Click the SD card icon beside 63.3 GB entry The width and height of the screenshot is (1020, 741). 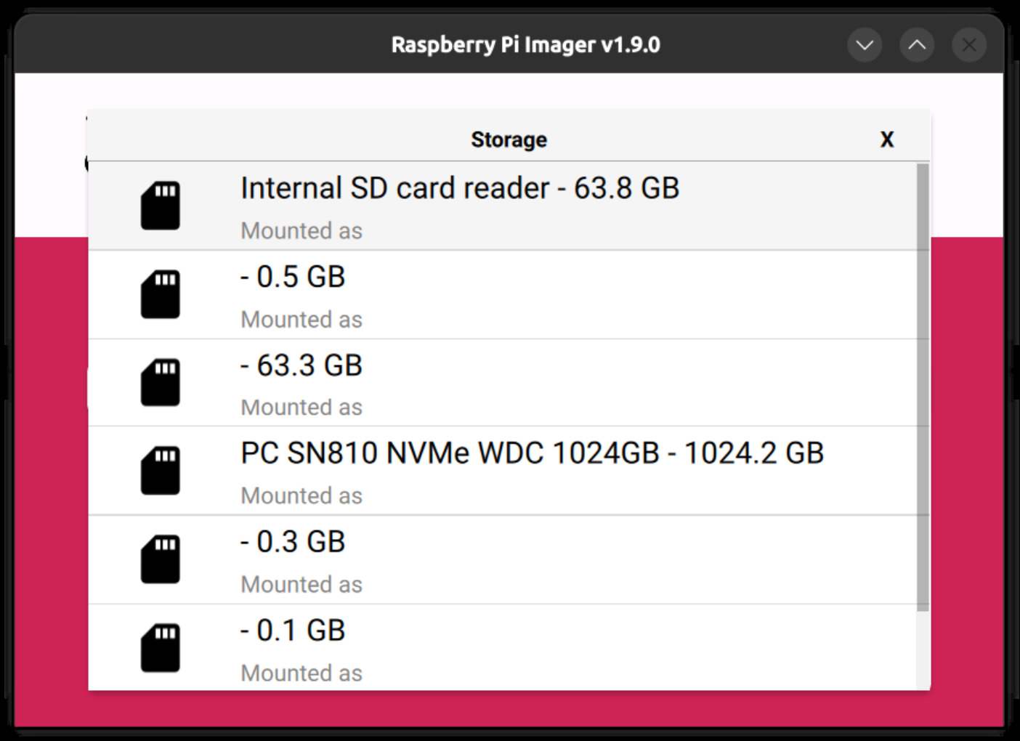160,382
